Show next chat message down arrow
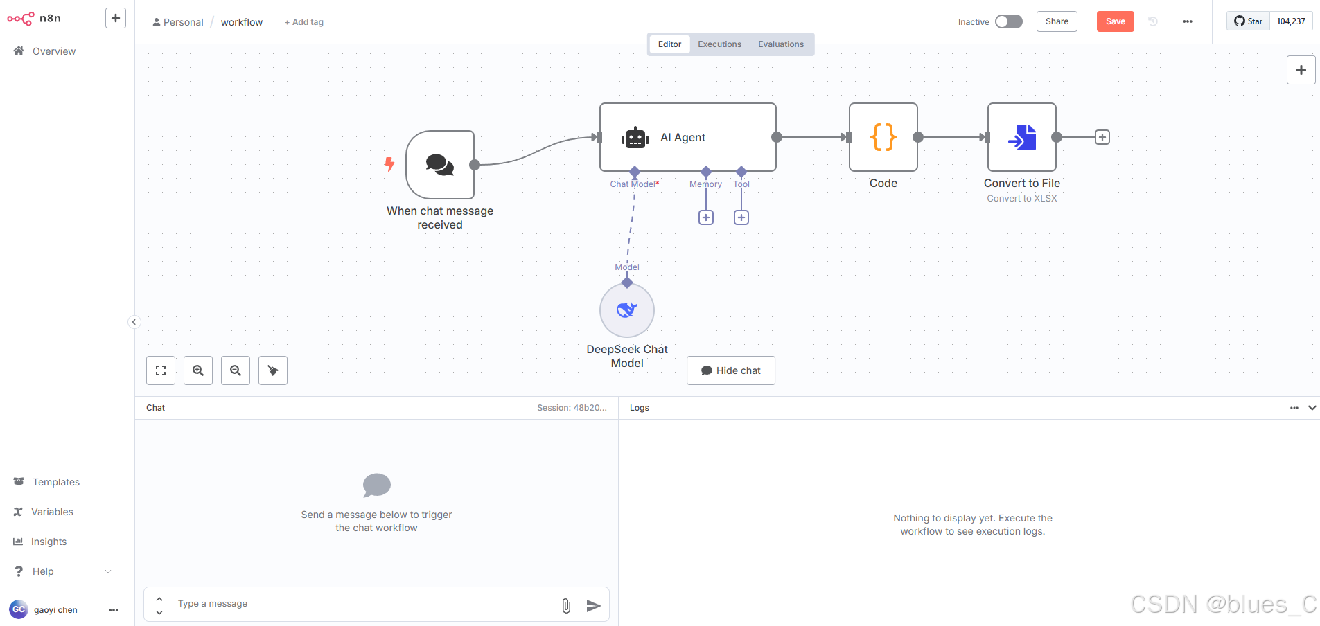Image resolution: width=1320 pixels, height=626 pixels. [159, 612]
